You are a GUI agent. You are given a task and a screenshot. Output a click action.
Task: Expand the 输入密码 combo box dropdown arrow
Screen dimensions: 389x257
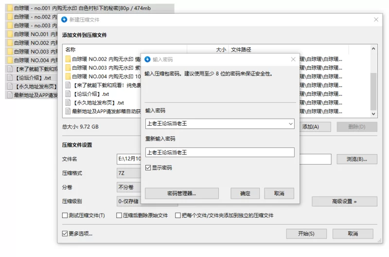[290, 124]
